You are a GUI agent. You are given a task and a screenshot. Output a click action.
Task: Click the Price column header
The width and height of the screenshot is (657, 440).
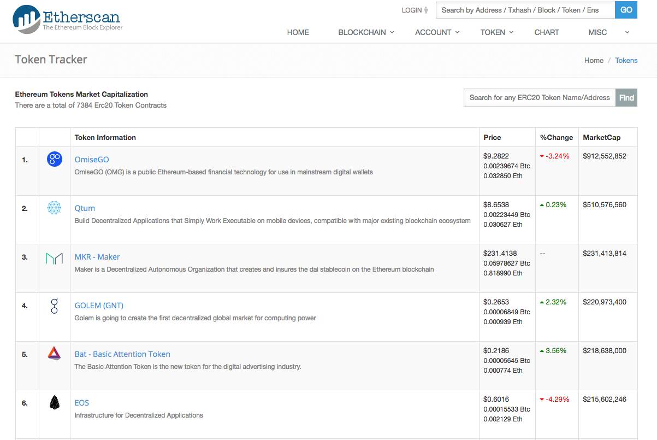492,137
